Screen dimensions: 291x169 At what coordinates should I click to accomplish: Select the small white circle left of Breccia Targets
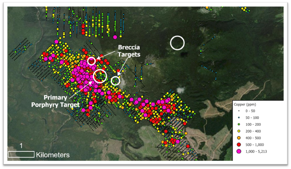pyautogui.click(x=92, y=61)
